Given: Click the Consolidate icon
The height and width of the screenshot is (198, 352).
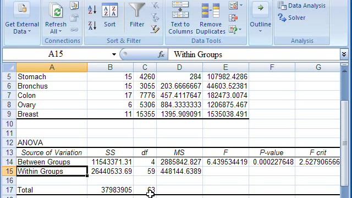Looking at the screenshot, I should (x=233, y=18).
